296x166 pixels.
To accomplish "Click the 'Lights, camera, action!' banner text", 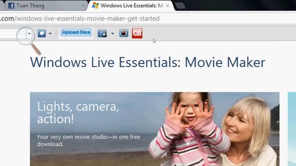I will (78, 113).
